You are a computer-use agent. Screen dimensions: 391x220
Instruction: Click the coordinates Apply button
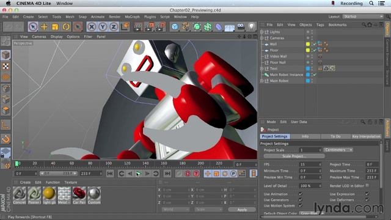pyautogui.click(x=242, y=210)
